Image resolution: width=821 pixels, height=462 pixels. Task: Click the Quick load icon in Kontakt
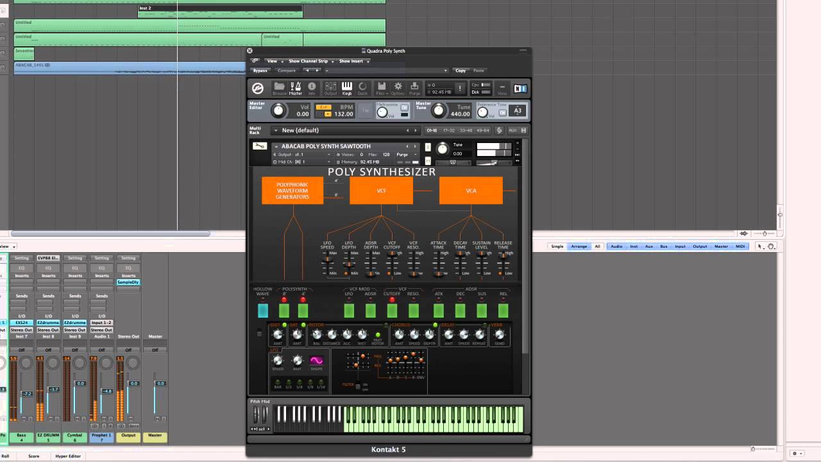point(362,88)
